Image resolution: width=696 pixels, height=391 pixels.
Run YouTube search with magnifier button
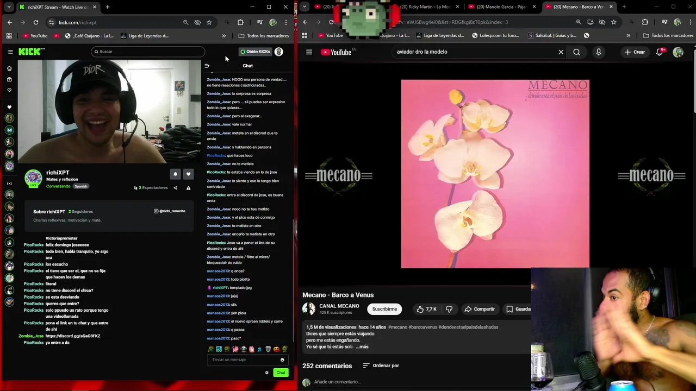pyautogui.click(x=576, y=52)
